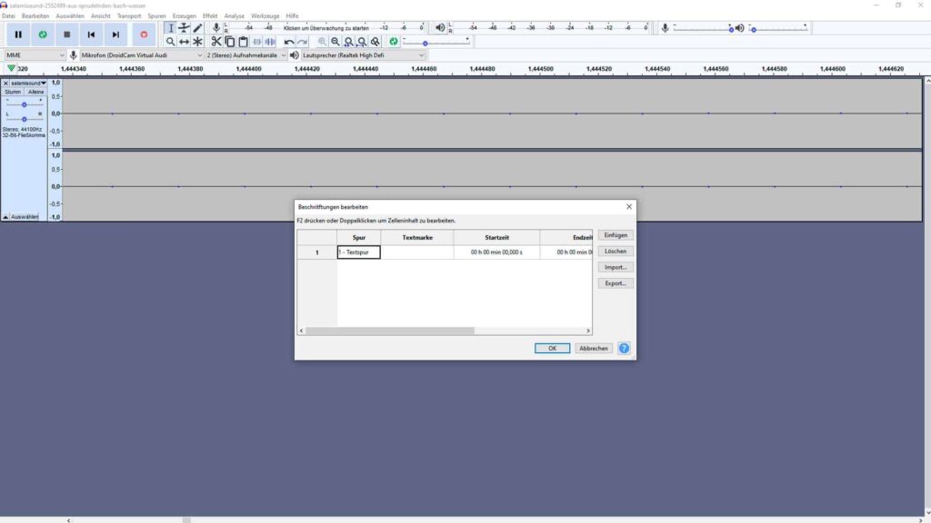Click the Import... button
Image resolution: width=931 pixels, height=523 pixels.
[x=616, y=268]
